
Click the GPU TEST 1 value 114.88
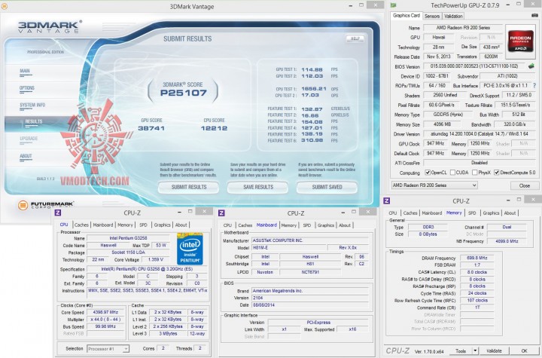coord(312,69)
